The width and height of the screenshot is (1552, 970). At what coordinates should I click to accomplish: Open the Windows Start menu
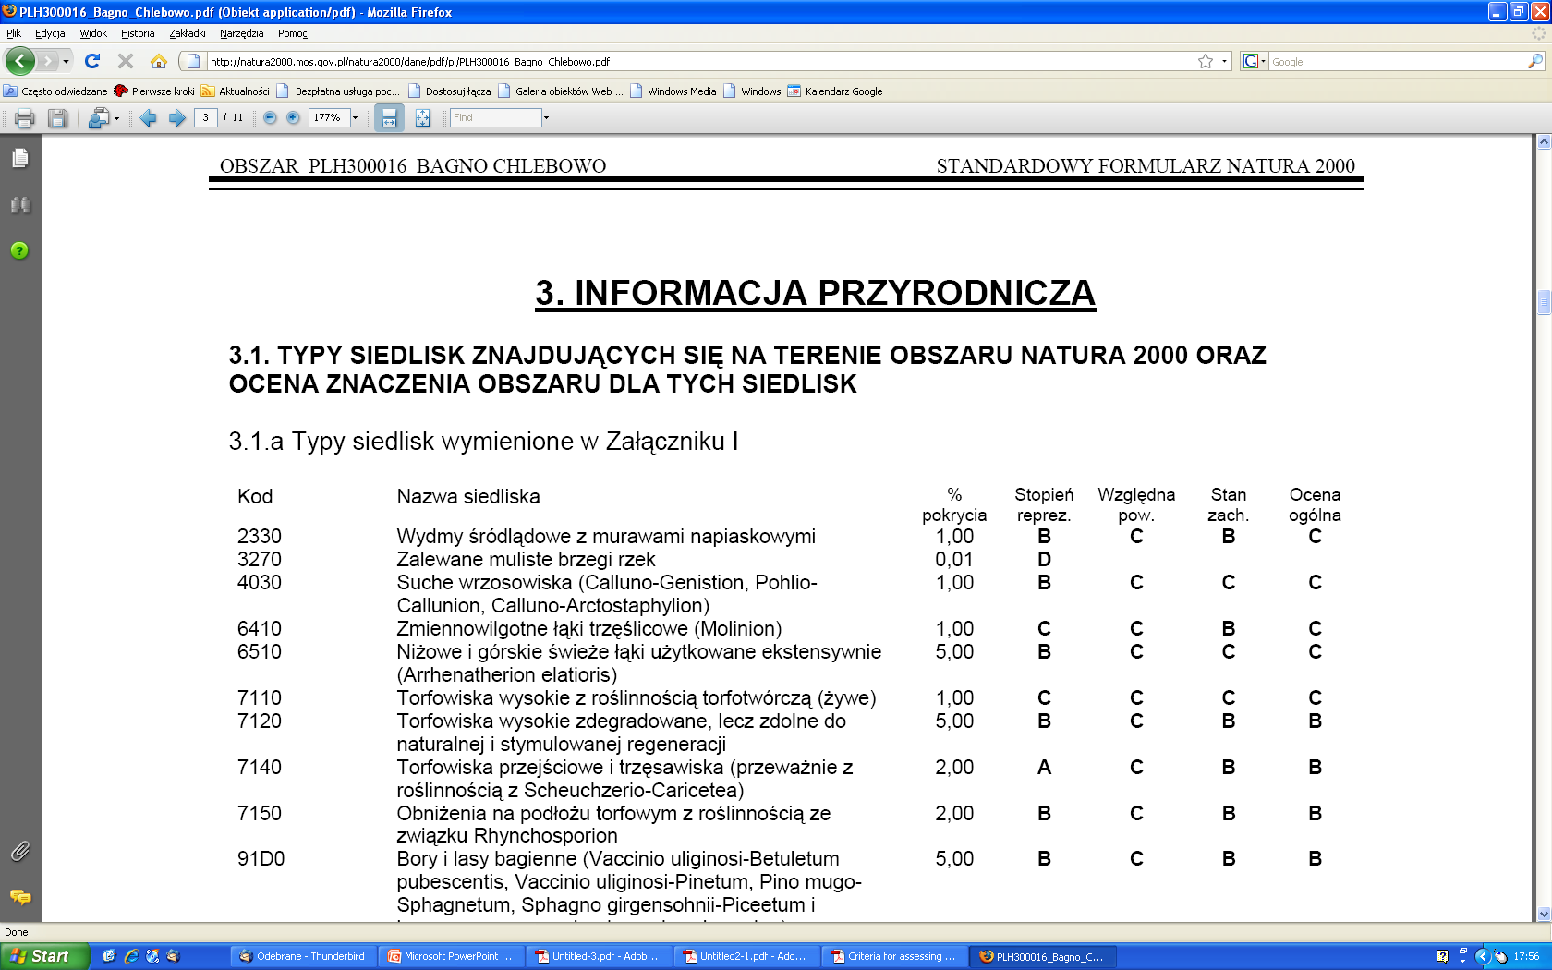tap(43, 956)
